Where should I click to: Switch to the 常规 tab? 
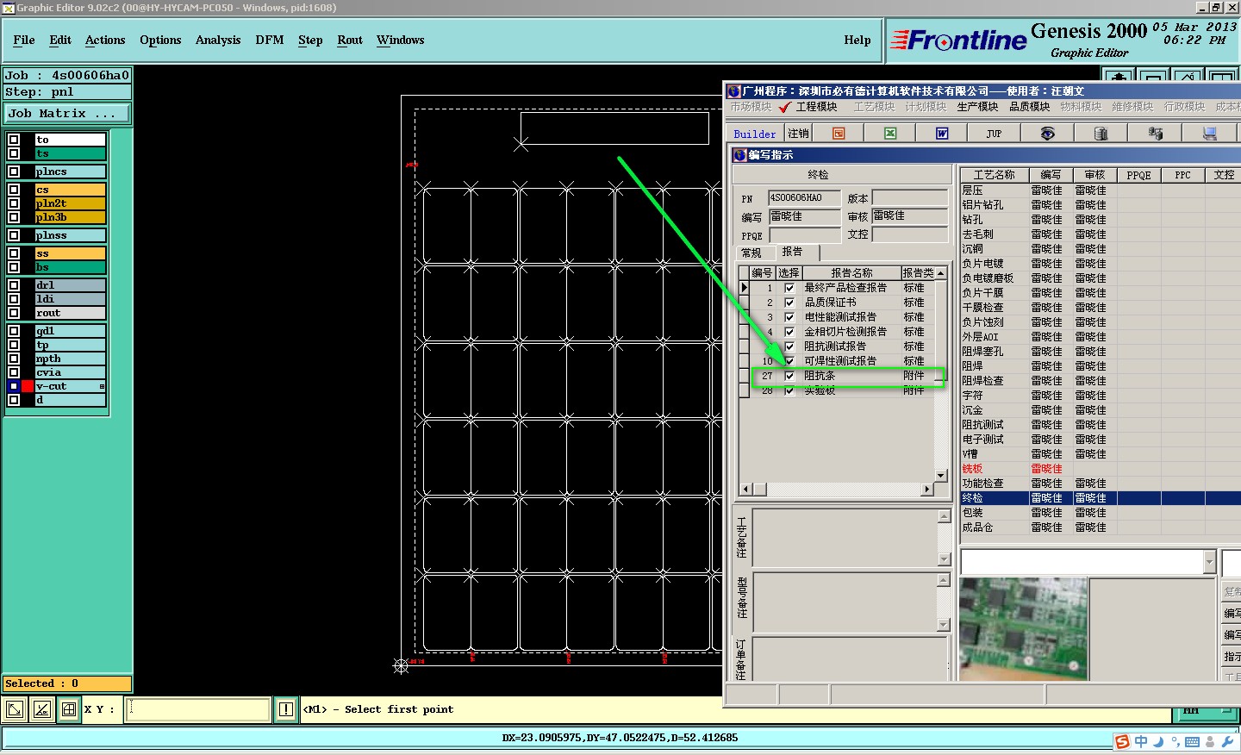751,253
